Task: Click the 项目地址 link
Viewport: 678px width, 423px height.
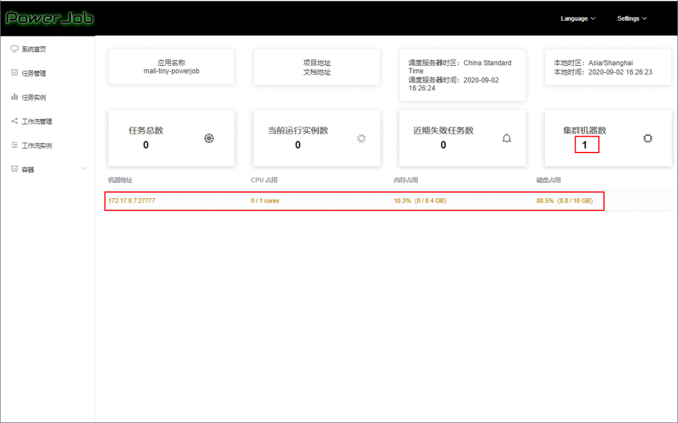Action: 316,63
